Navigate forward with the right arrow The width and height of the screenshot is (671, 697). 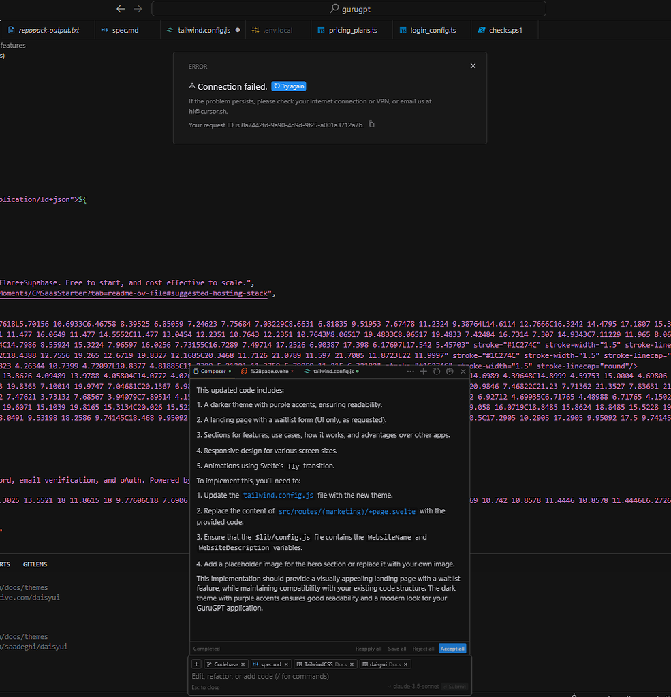[x=137, y=9]
